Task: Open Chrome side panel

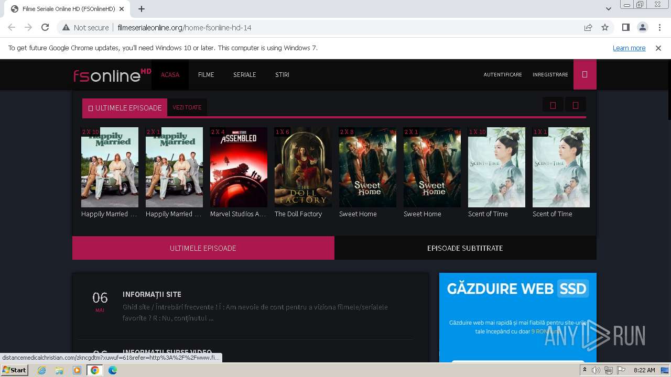Action: (x=625, y=27)
